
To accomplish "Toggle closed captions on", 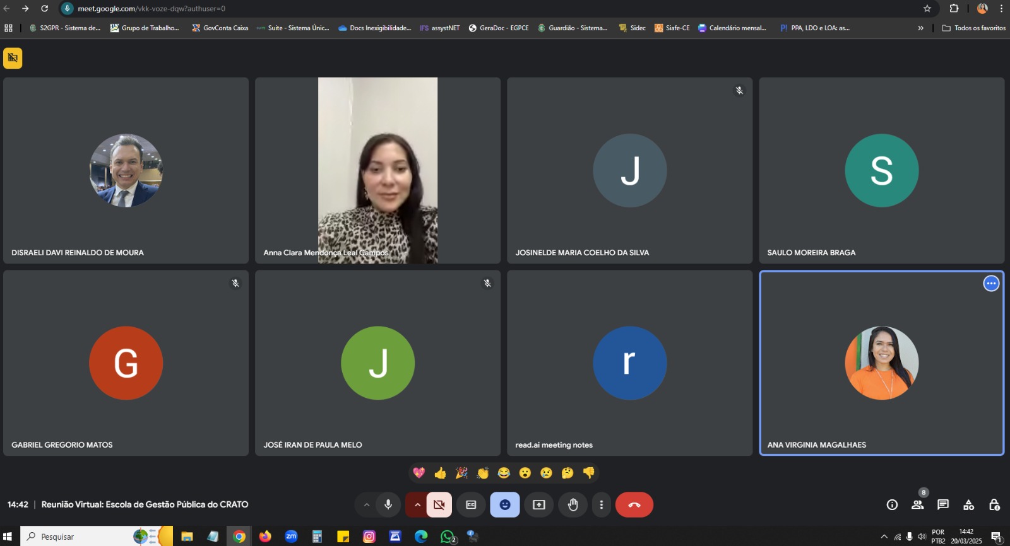I will point(471,504).
